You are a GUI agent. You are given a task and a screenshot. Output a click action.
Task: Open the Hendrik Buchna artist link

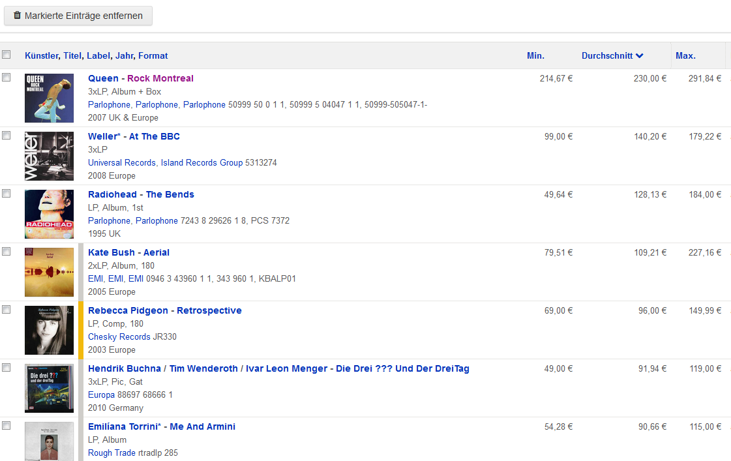[125, 368]
